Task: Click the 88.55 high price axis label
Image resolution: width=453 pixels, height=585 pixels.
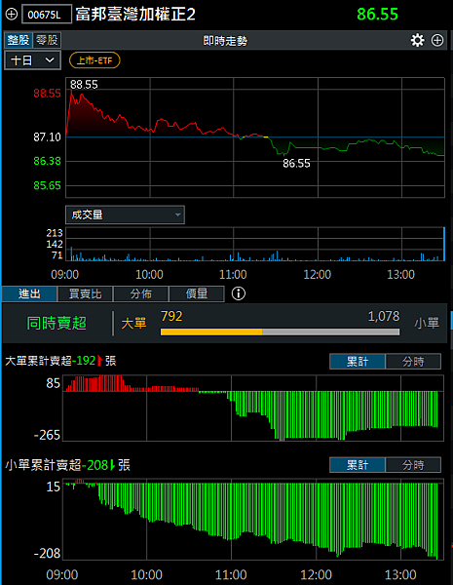Action: [47, 94]
